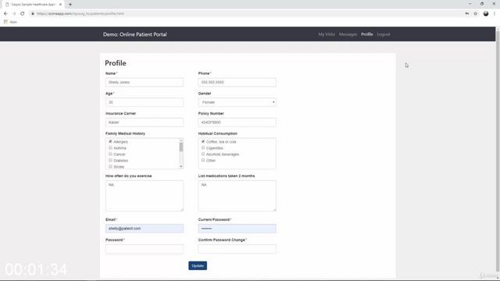Click the Family Medical History scrollbar thumb
Viewport: 500px width, 281px height.
[x=181, y=147]
